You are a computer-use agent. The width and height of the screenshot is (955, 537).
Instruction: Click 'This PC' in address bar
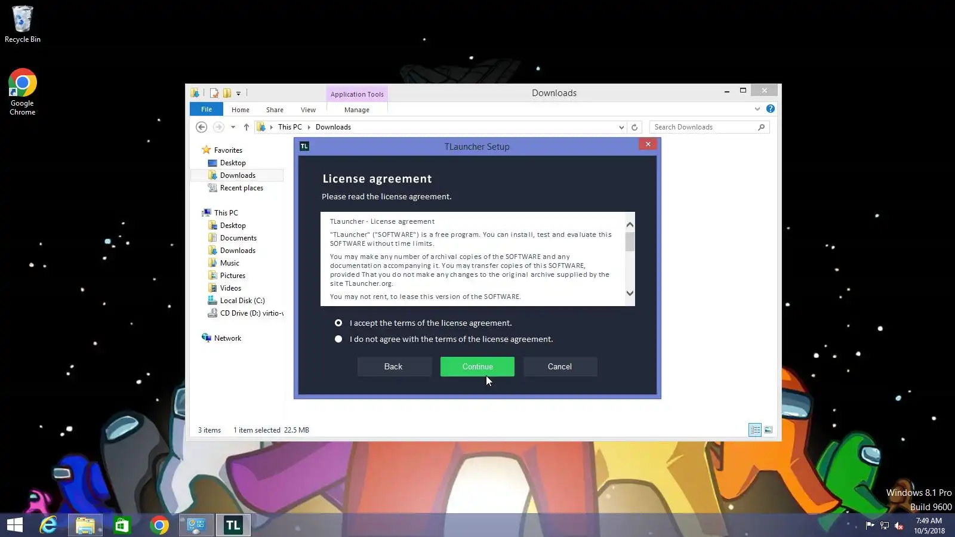tap(290, 127)
